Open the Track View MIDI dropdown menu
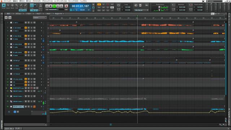 click(x=49, y=14)
